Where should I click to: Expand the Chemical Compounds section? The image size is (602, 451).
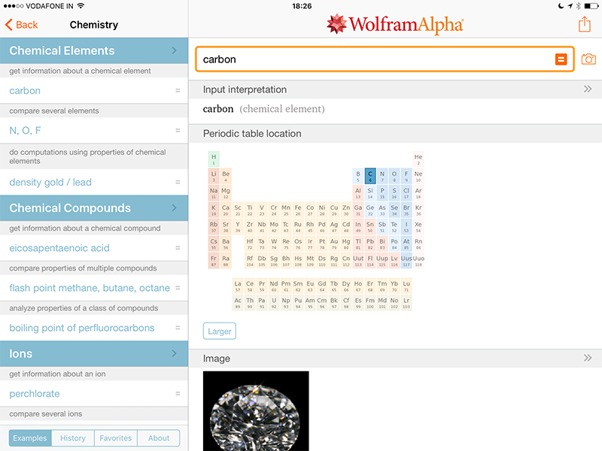[94, 208]
